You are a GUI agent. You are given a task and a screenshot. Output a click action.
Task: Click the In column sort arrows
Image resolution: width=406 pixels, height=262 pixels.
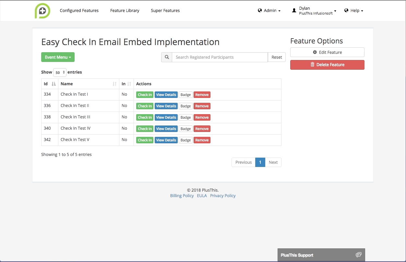(129, 84)
